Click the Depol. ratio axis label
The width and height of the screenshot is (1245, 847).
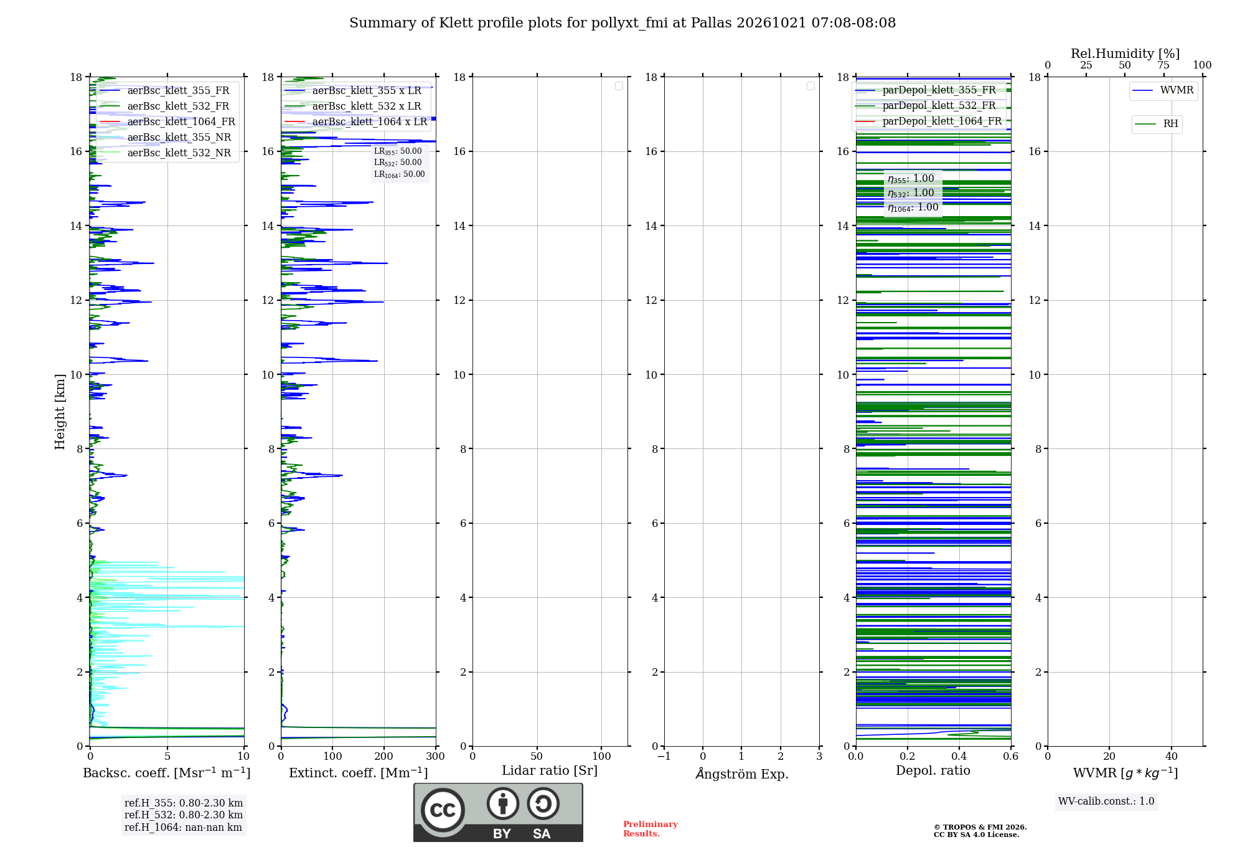tap(933, 771)
